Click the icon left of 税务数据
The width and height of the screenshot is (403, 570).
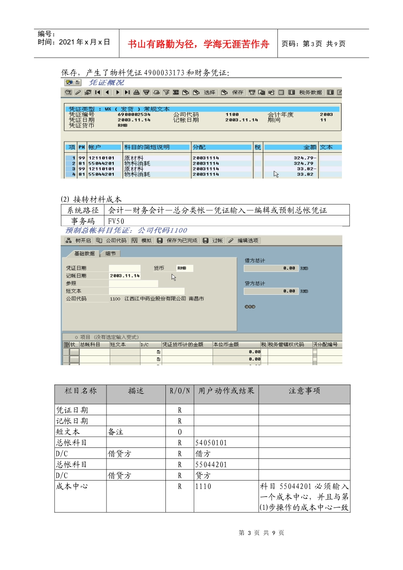point(291,92)
